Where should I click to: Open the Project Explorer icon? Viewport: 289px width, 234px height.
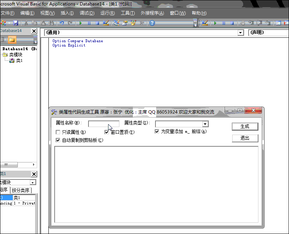tap(116, 23)
